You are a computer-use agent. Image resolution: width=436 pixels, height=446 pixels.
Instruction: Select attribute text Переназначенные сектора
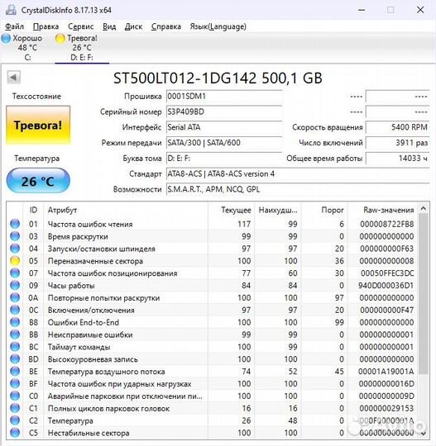click(x=95, y=261)
